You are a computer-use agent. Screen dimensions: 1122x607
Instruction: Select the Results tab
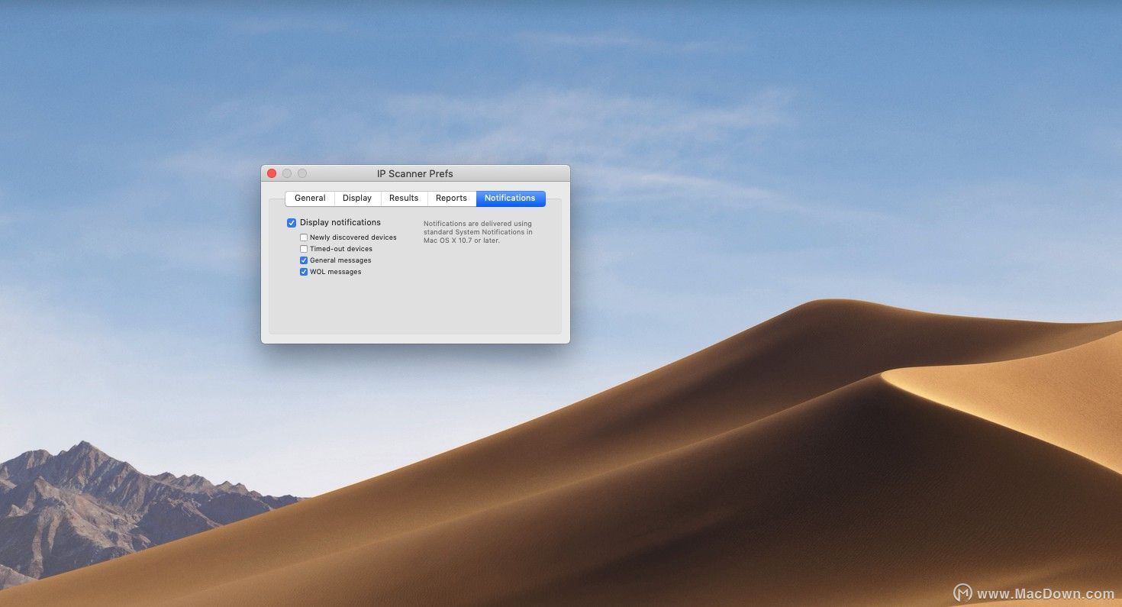pos(404,198)
